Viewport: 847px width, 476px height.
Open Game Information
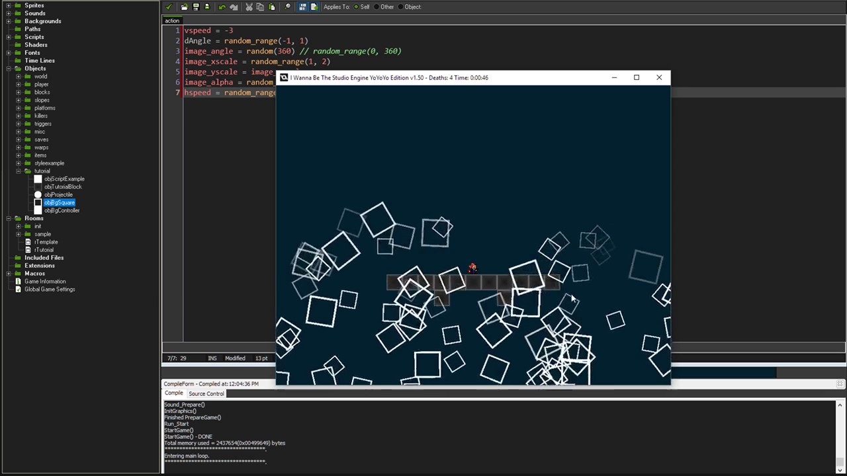click(x=45, y=282)
